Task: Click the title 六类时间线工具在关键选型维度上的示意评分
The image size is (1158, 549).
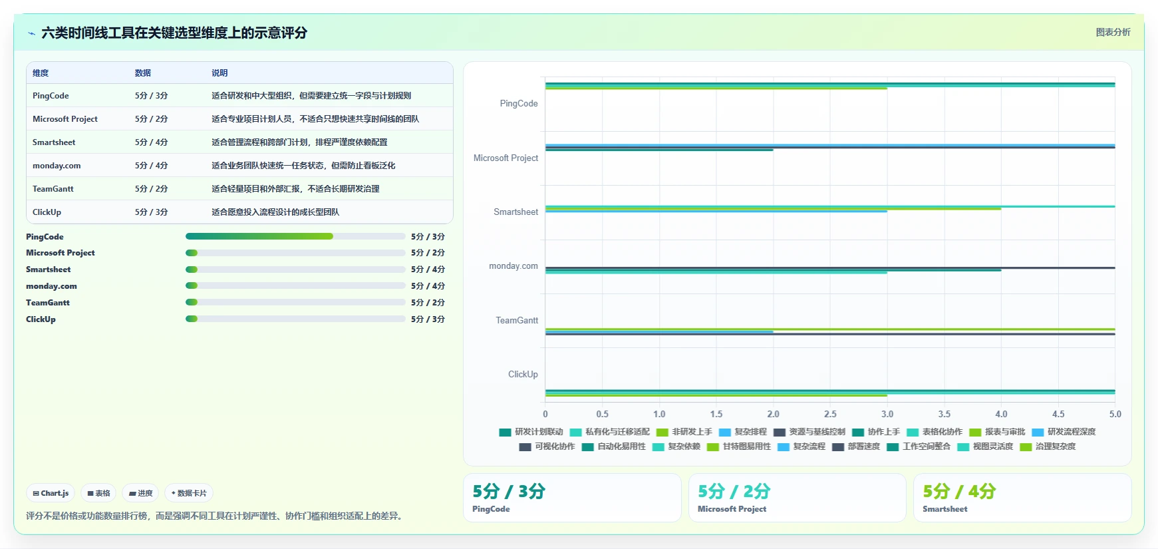Action: (174, 33)
